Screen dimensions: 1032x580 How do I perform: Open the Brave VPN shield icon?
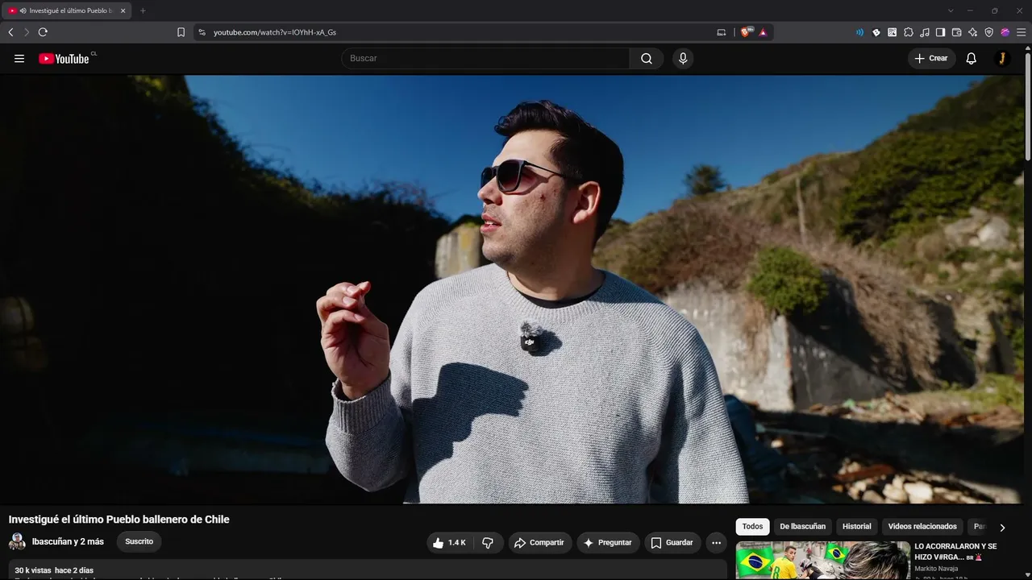(x=989, y=32)
